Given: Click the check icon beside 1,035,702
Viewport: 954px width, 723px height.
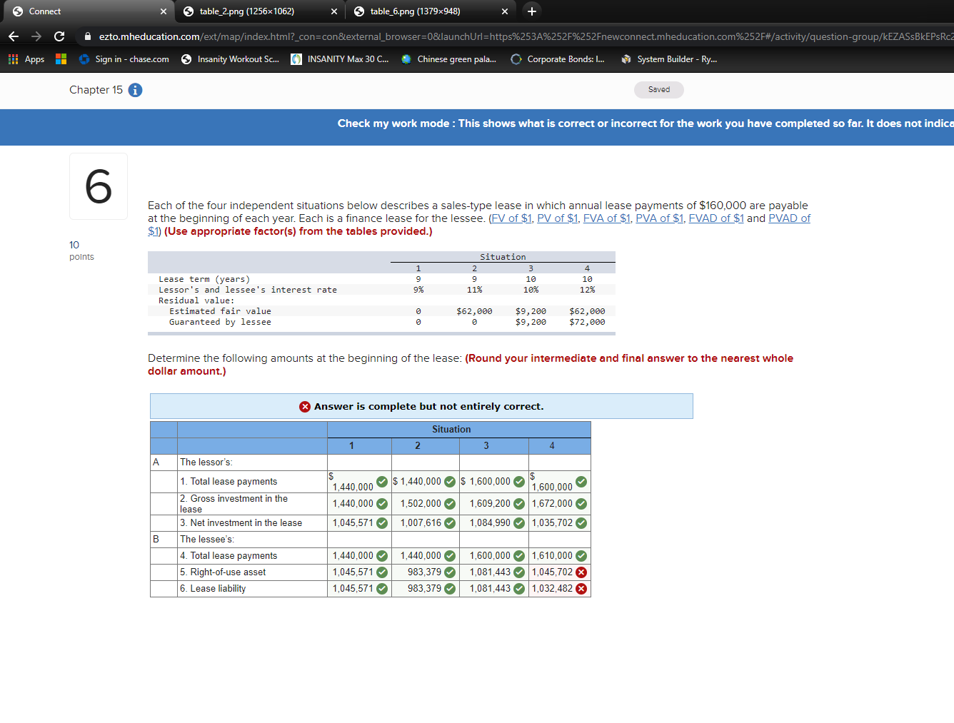Looking at the screenshot, I should pos(581,523).
